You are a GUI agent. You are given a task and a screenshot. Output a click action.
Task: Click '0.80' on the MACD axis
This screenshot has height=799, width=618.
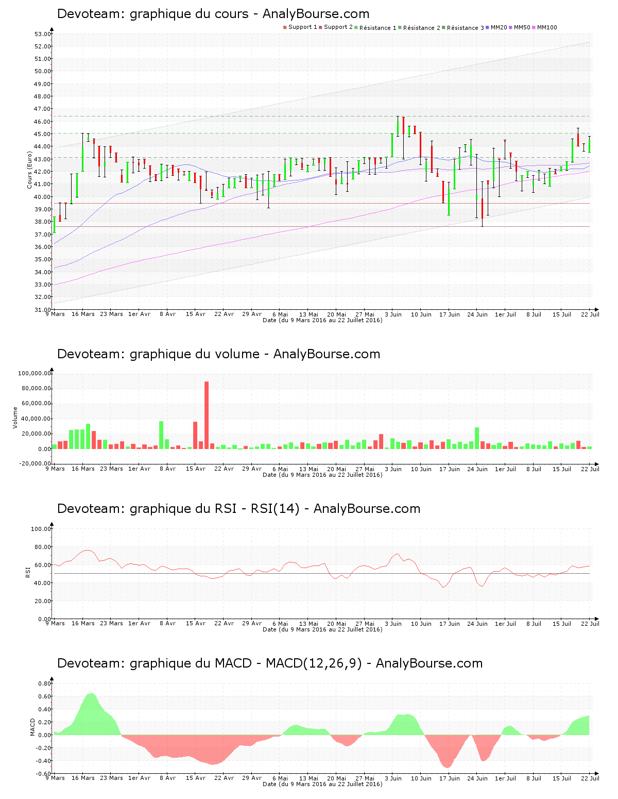click(x=44, y=684)
